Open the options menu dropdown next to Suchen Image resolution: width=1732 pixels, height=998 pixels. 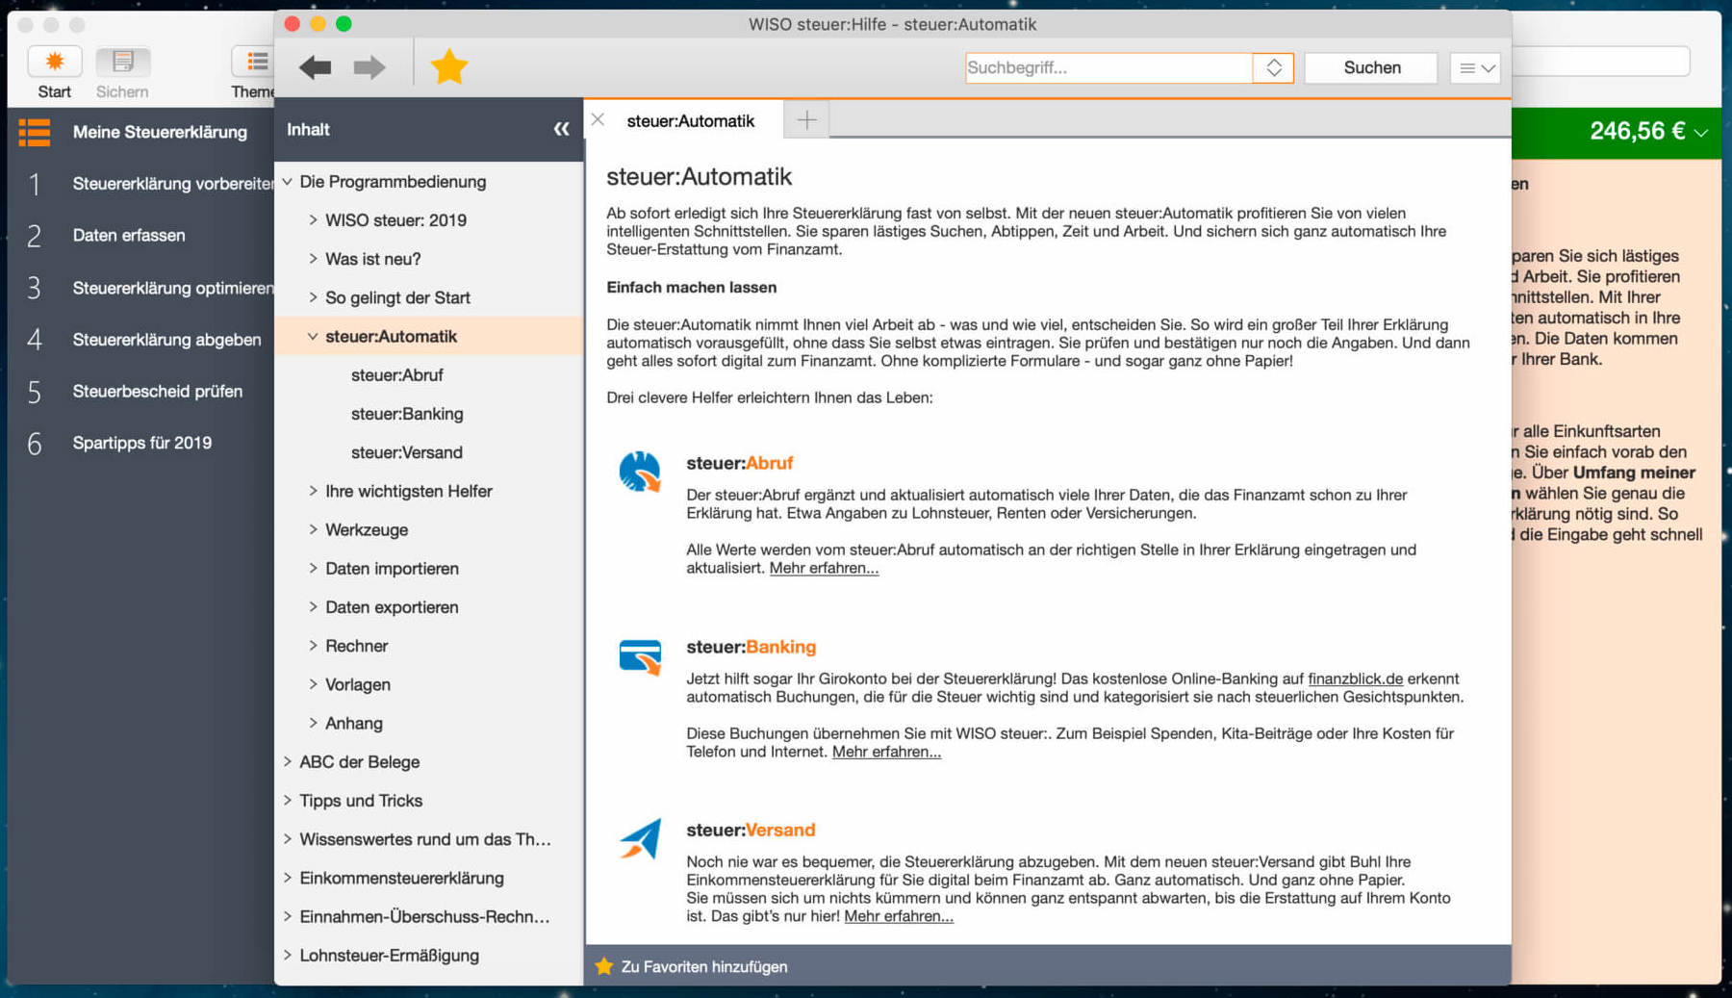pyautogui.click(x=1475, y=67)
